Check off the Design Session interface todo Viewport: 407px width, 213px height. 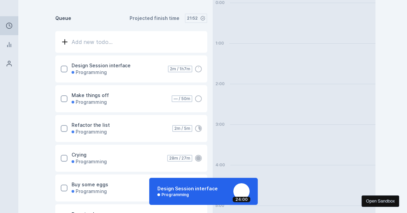point(64,69)
